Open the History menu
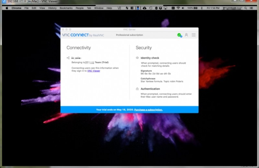The height and width of the screenshot is (168, 259). (x=52, y=8)
